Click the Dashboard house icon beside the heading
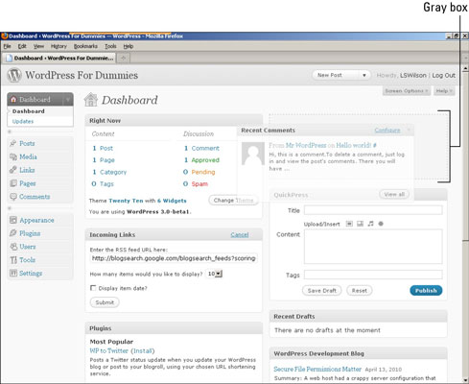Image resolution: width=469 pixels, height=384 pixels. [x=91, y=100]
